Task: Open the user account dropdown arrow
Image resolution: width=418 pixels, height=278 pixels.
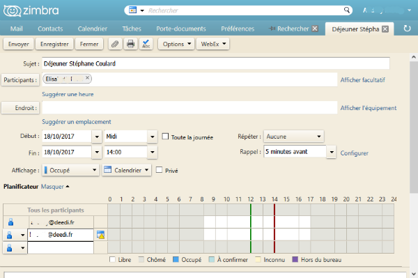Action: pyautogui.click(x=409, y=10)
